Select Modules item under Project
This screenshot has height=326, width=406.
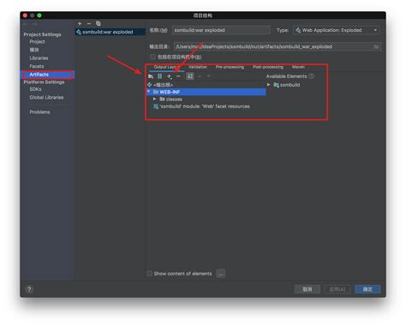coord(34,50)
